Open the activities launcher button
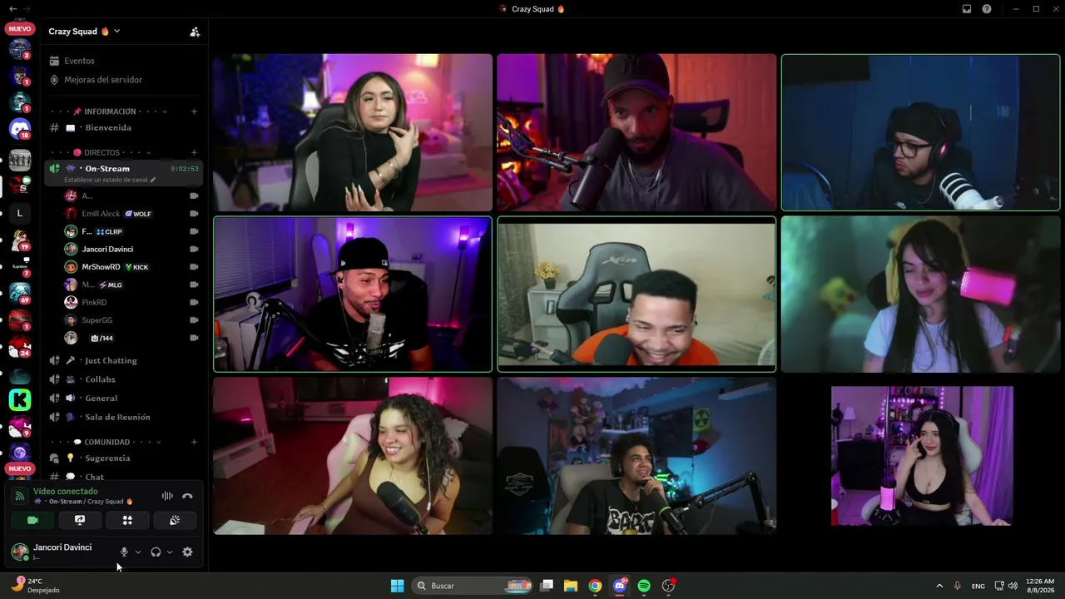The image size is (1065, 599). click(127, 520)
